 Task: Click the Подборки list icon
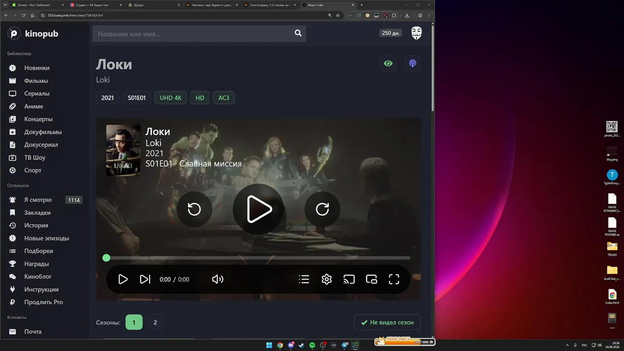click(x=13, y=251)
